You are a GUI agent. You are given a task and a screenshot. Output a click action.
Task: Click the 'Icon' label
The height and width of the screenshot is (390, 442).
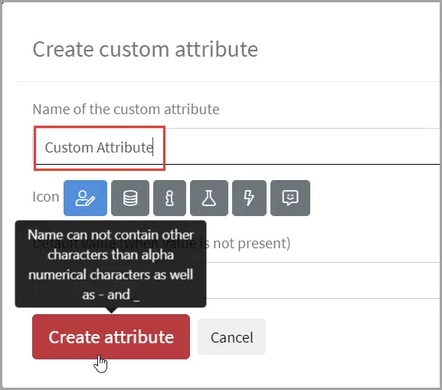(x=46, y=197)
